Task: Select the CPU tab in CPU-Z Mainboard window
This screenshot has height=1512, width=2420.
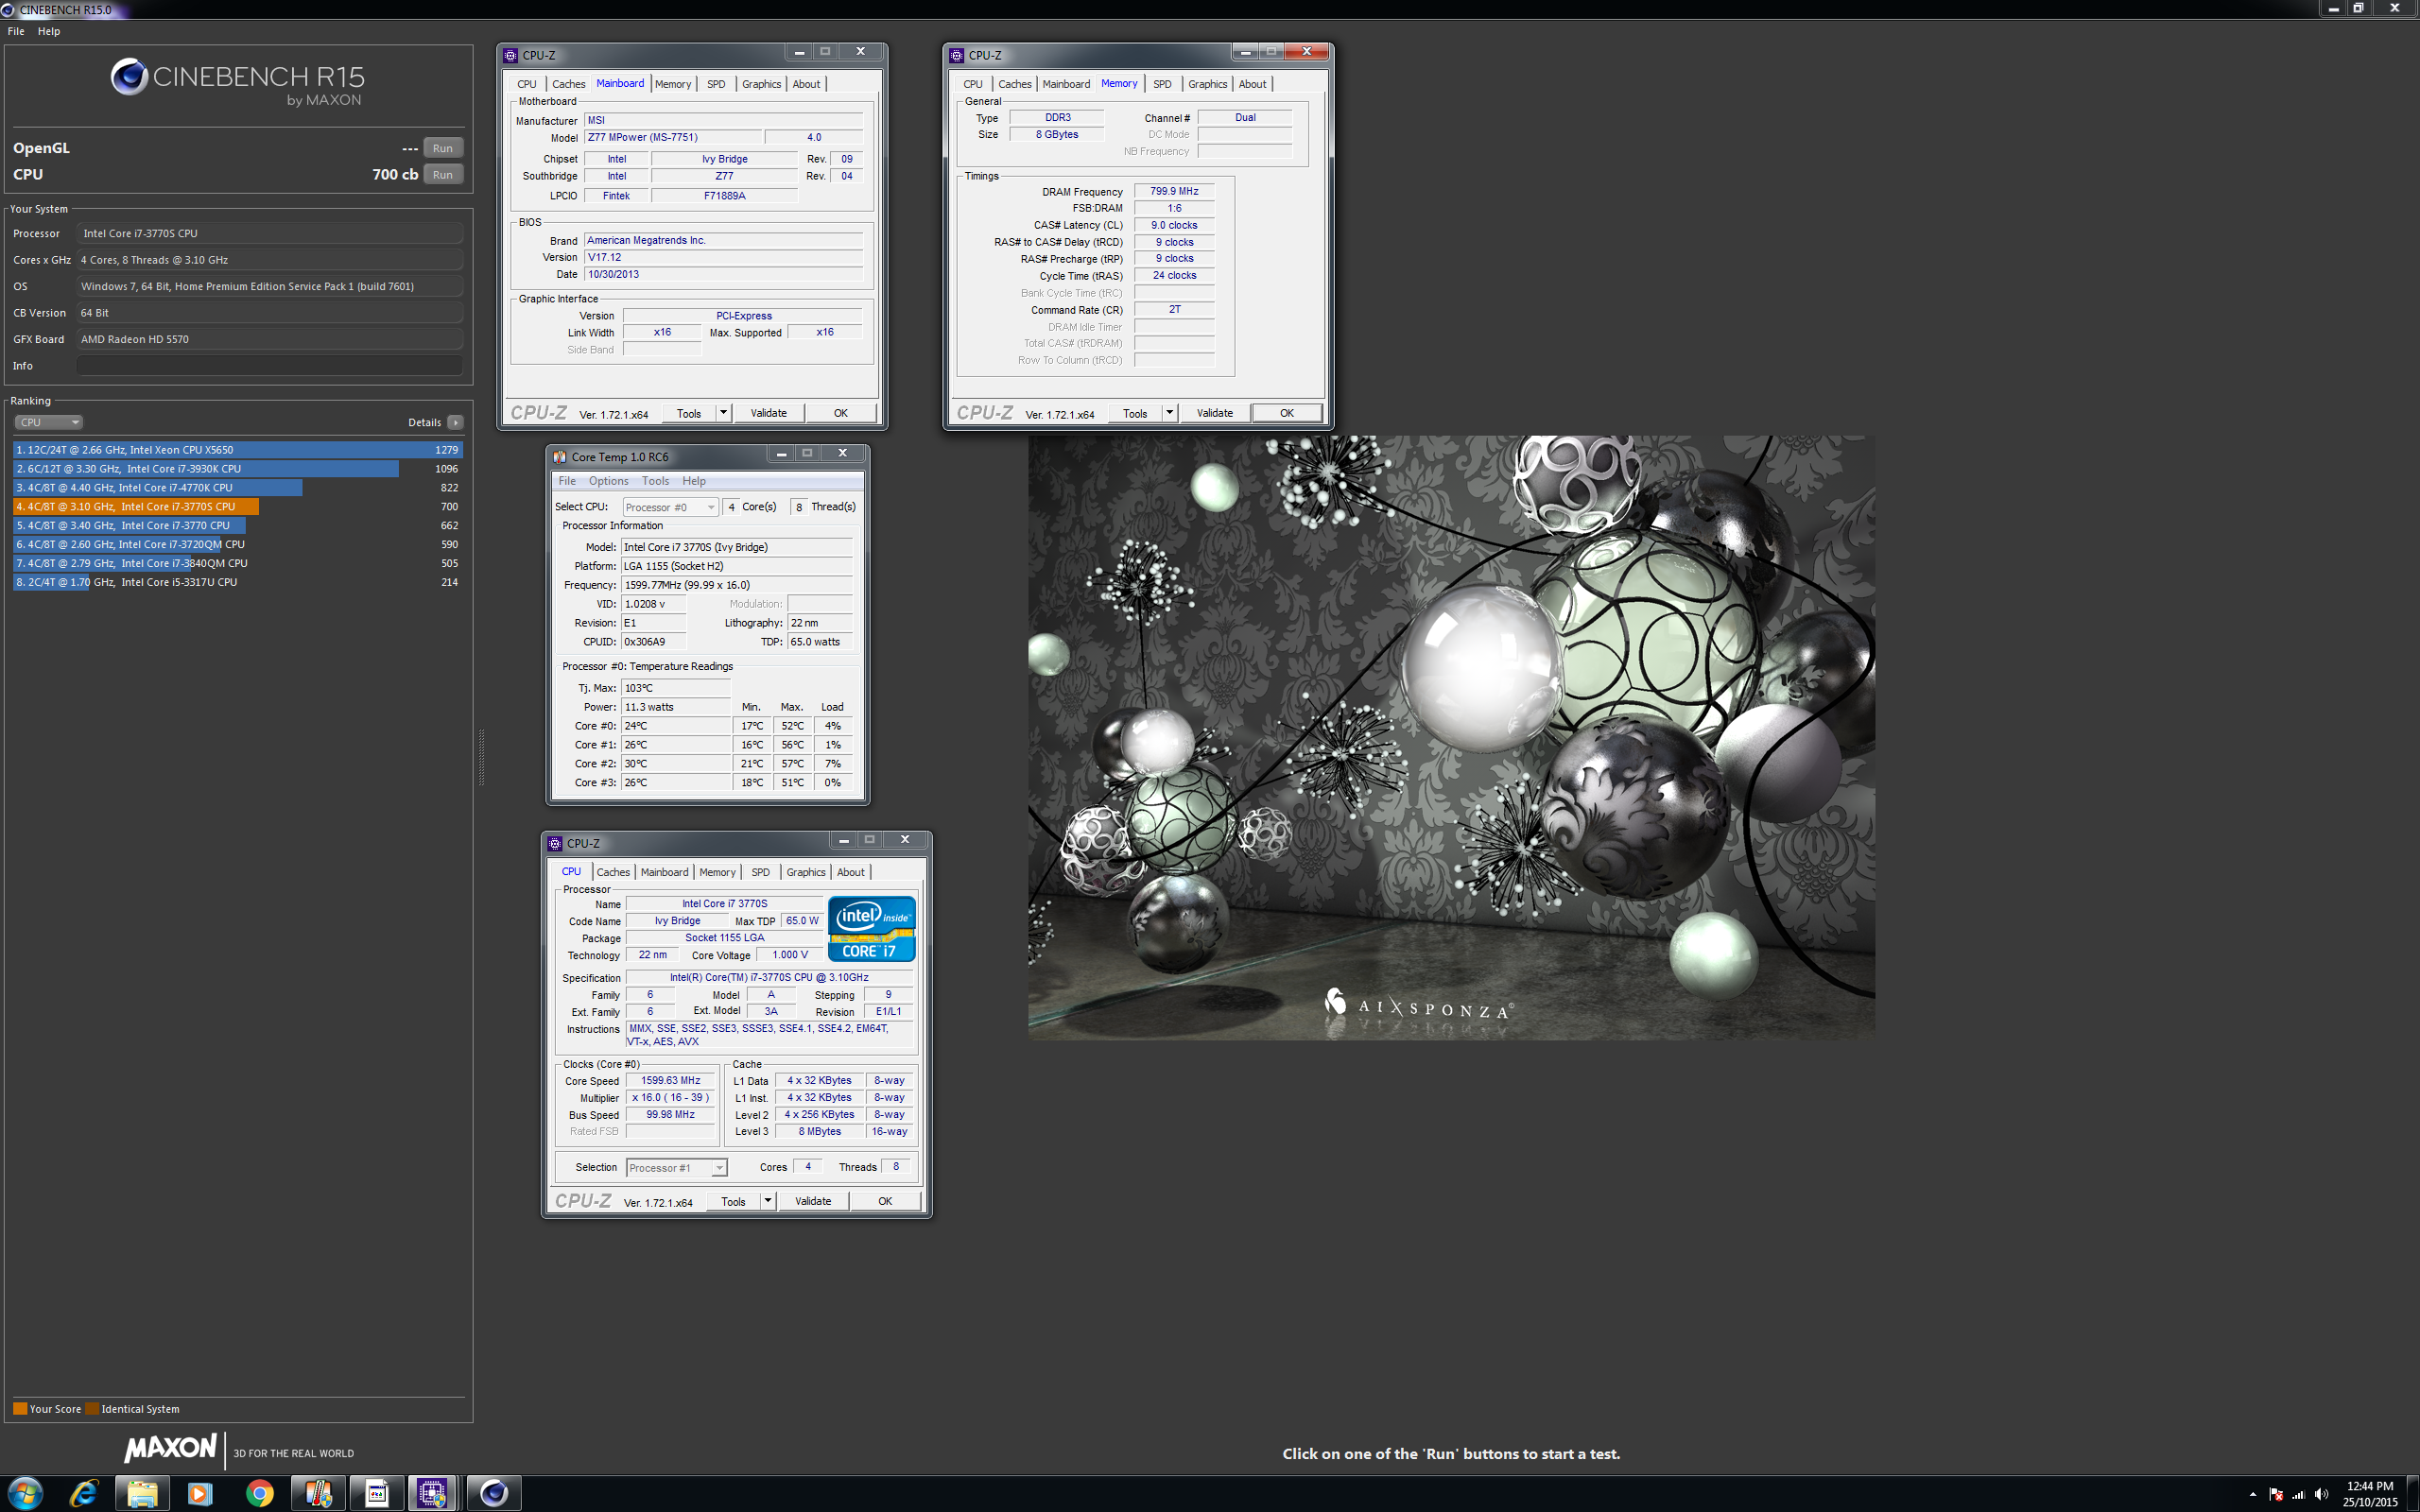Action: pos(527,84)
